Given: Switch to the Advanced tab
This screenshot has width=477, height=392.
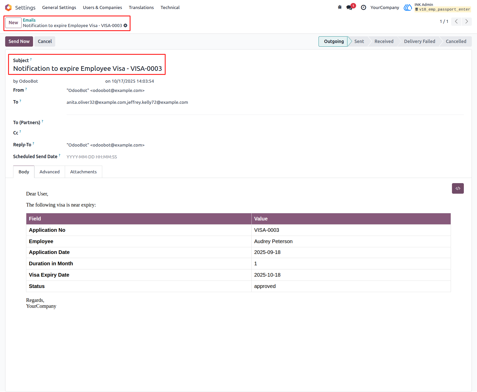Looking at the screenshot, I should click(x=50, y=172).
